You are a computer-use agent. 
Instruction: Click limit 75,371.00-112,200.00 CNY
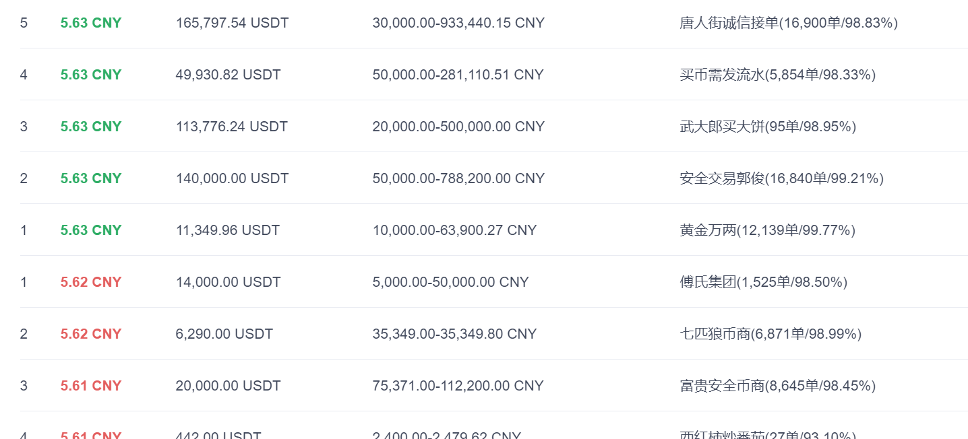[x=458, y=386]
